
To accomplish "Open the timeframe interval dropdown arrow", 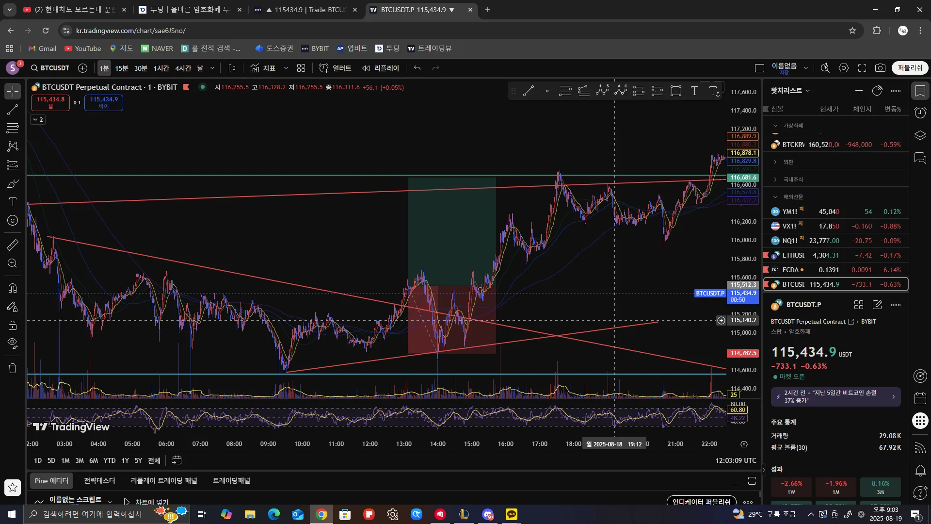I will (x=212, y=68).
